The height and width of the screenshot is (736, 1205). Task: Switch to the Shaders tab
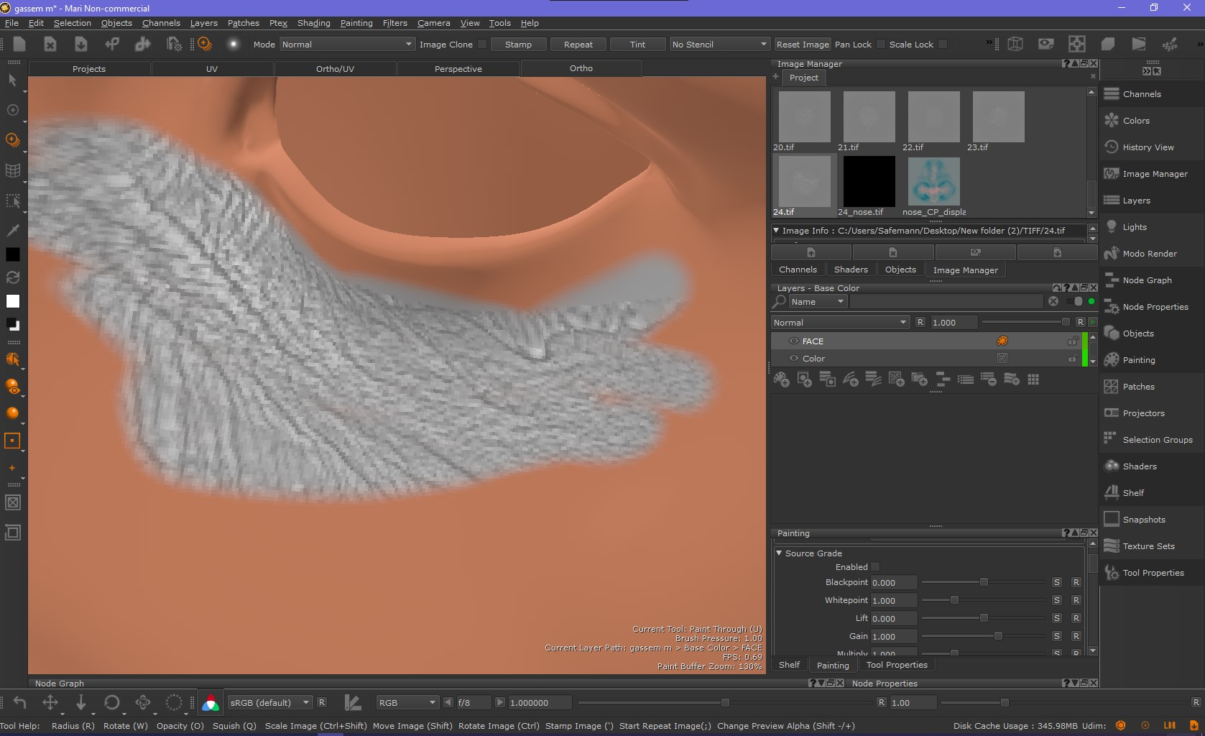click(851, 270)
